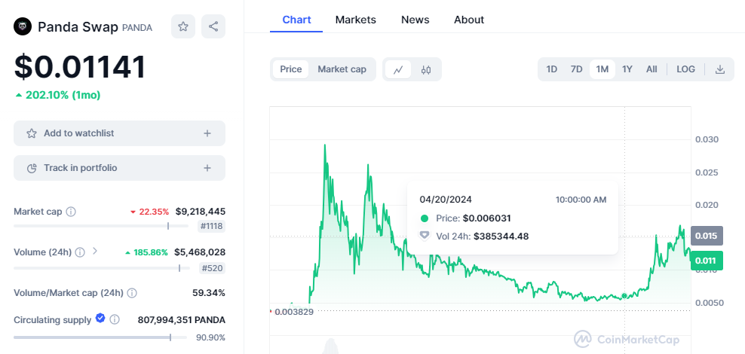Click tooltip time 10:00:00 AM

(x=581, y=200)
